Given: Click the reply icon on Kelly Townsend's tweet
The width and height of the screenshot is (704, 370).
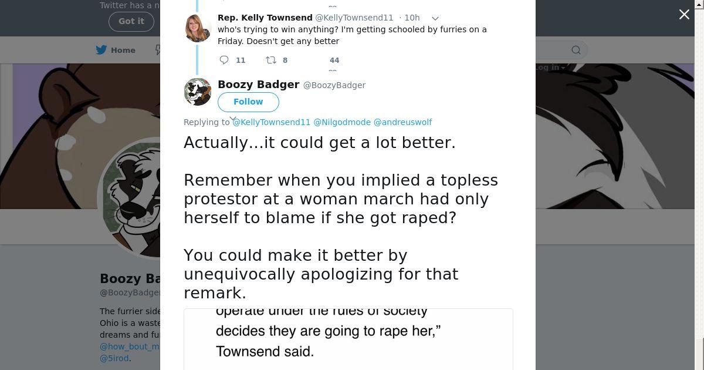Looking at the screenshot, I should 224,60.
